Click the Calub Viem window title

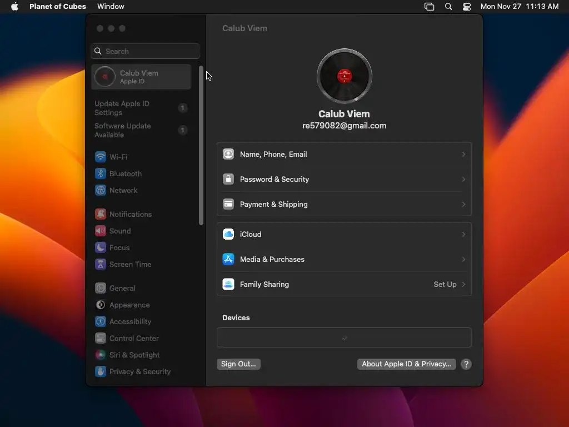tap(244, 28)
